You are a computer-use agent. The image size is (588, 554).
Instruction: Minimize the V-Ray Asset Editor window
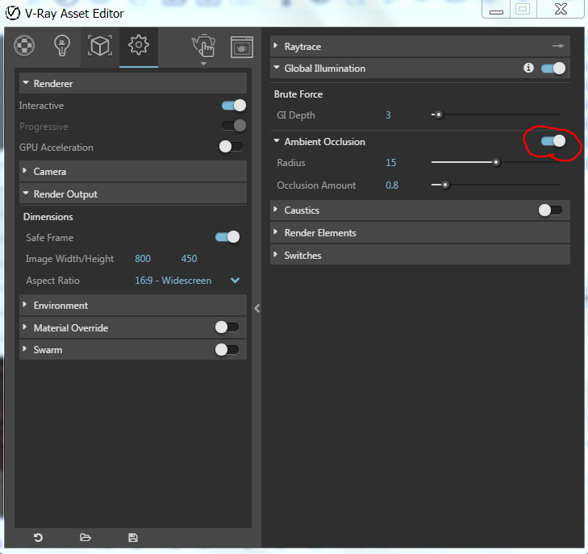(x=496, y=10)
